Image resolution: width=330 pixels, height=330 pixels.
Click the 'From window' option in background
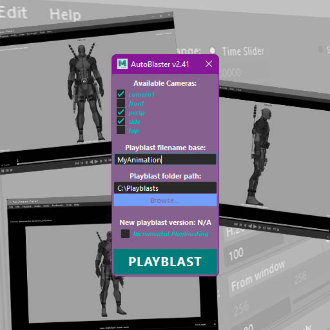pos(258,276)
